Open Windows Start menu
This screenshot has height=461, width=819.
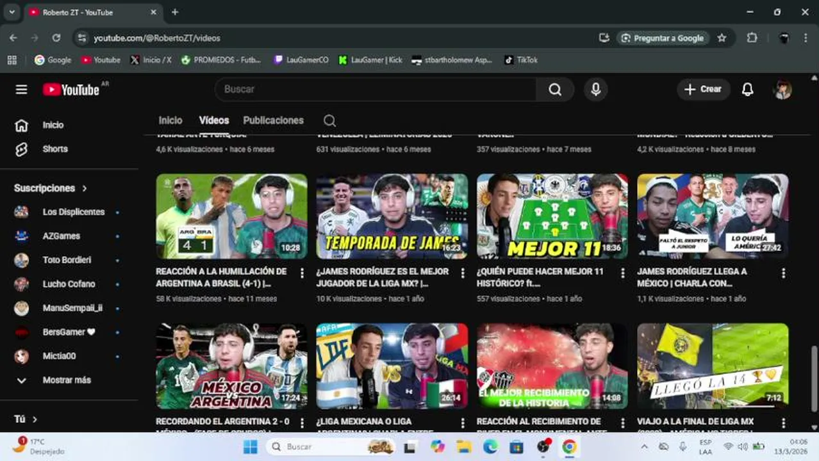click(x=250, y=446)
